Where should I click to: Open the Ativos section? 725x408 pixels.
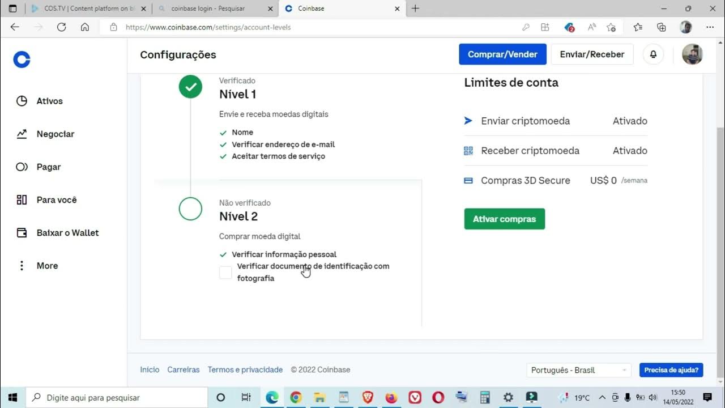click(40, 101)
